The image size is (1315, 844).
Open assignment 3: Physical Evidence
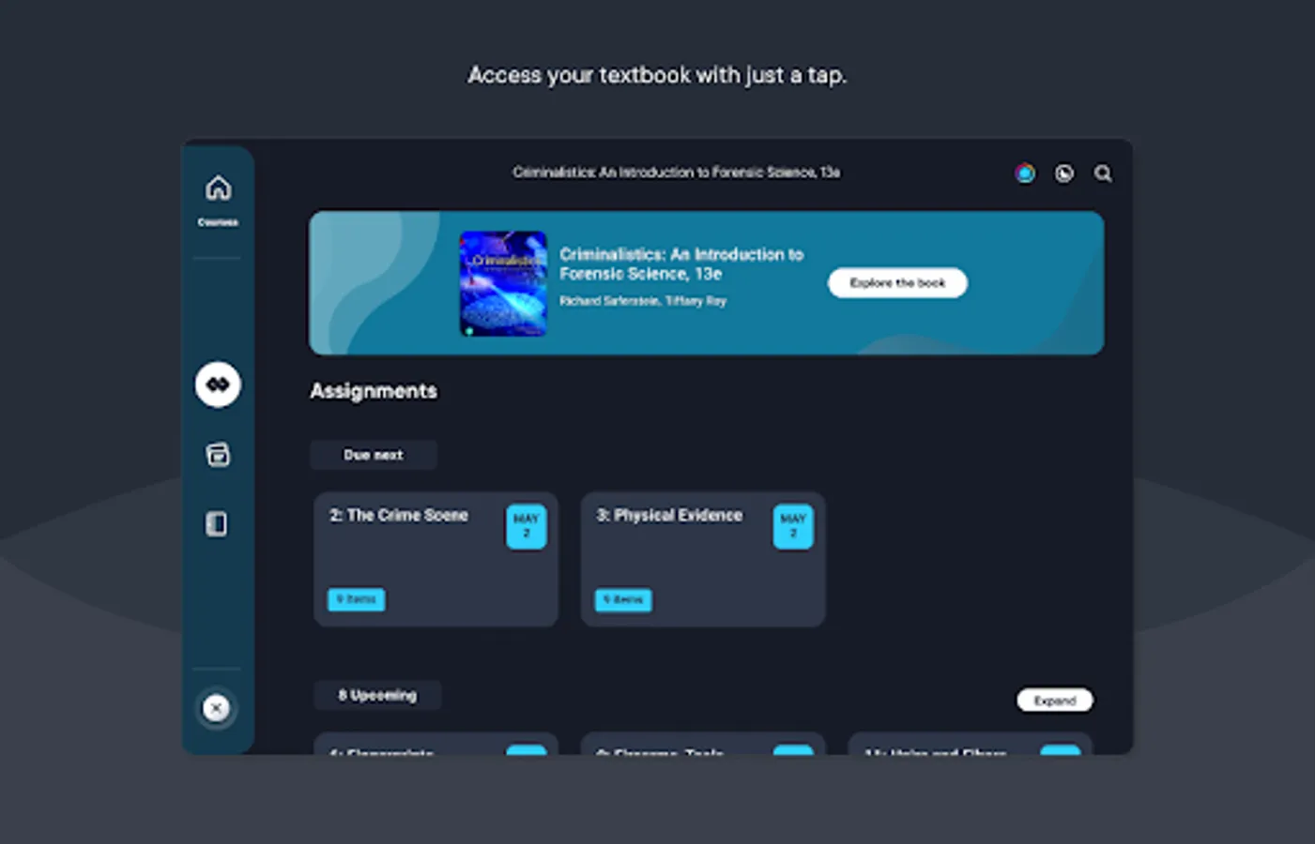pos(703,559)
